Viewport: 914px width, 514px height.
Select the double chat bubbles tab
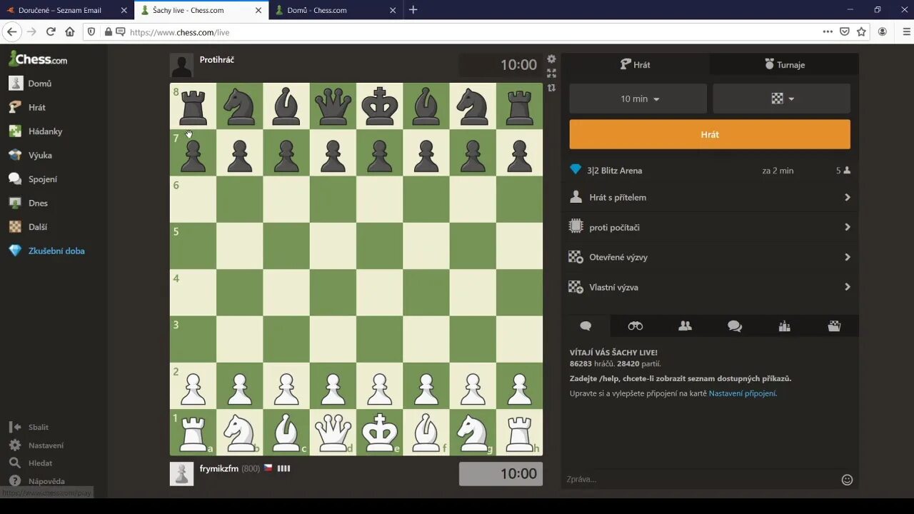tap(735, 326)
